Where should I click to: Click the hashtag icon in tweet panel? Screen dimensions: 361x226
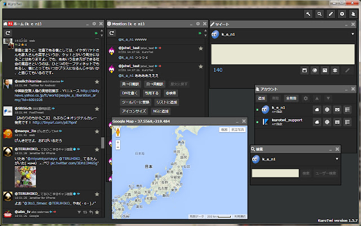tap(335, 70)
